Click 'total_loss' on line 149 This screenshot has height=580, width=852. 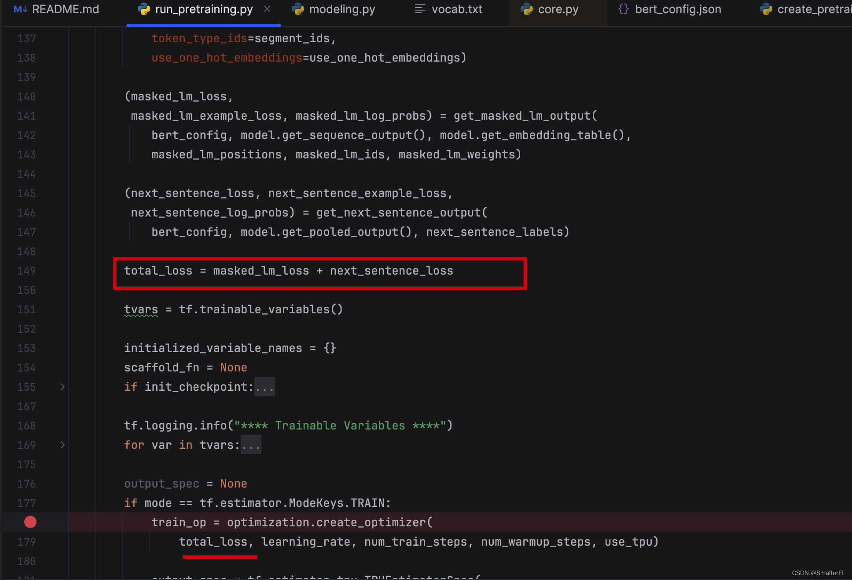coord(158,271)
